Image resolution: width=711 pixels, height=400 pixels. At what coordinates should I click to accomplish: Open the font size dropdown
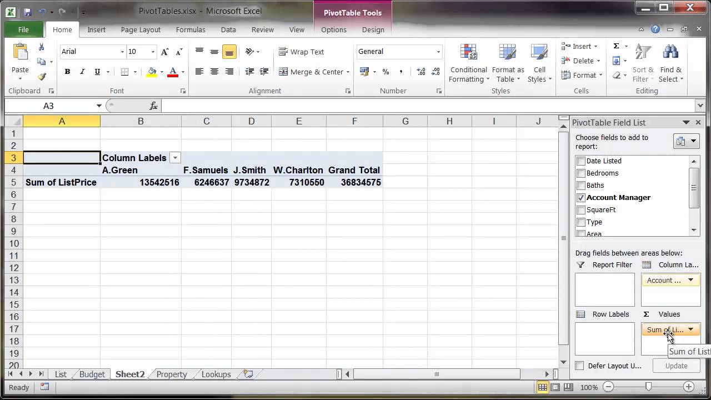tap(153, 52)
